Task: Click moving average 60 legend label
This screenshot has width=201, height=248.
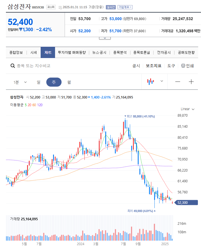Action: 34,105
